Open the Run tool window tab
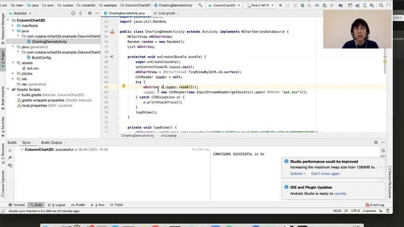404x227 pixels. 98,205
